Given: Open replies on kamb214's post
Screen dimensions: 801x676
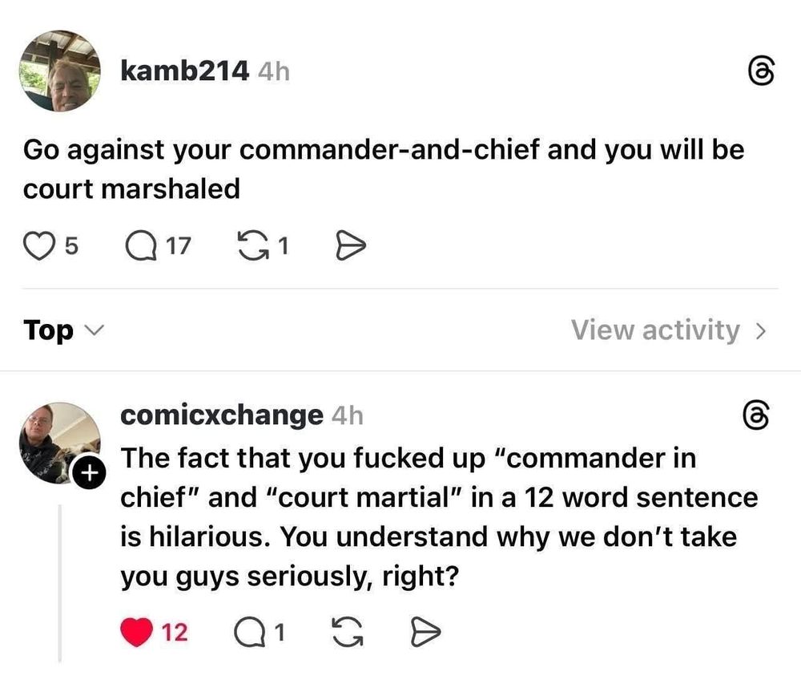Looking at the screenshot, I should [142, 246].
